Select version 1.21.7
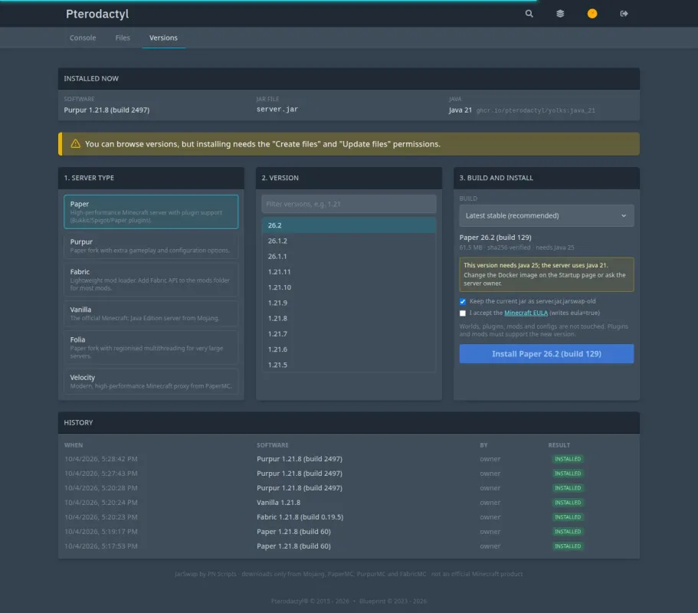The height and width of the screenshot is (613, 698). 349,334
